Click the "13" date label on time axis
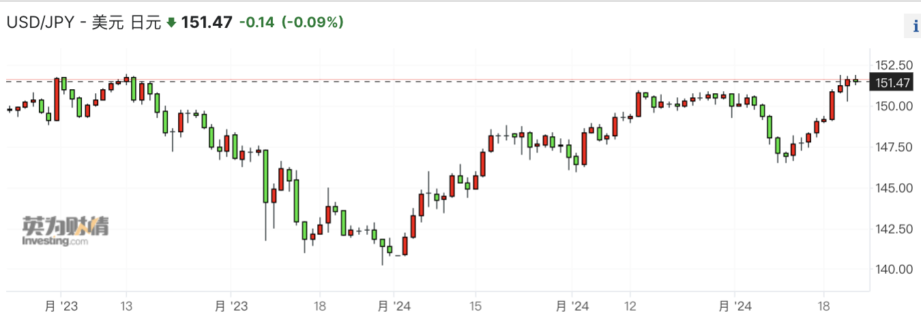Image resolution: width=921 pixels, height=335 pixels. pos(126,306)
